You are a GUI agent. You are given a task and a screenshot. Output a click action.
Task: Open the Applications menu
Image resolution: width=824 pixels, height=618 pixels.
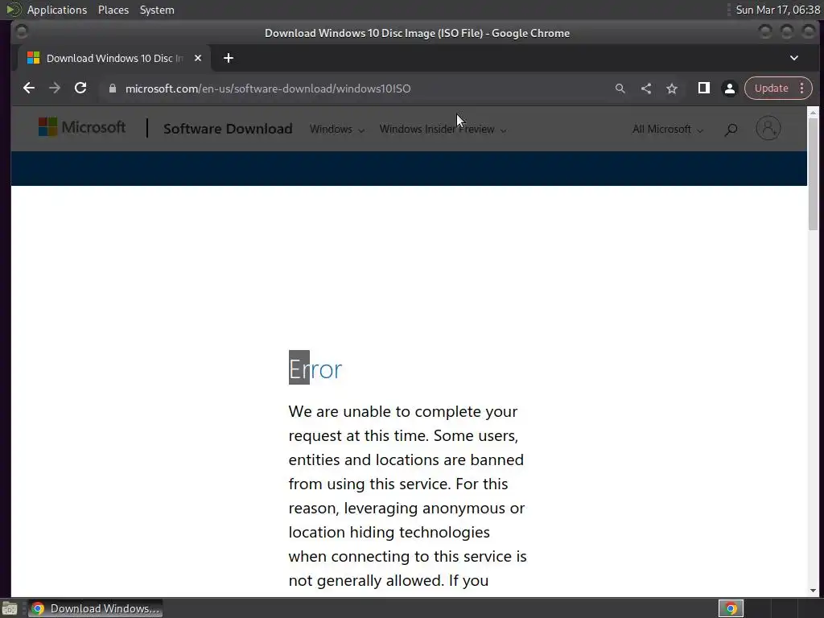pos(57,10)
